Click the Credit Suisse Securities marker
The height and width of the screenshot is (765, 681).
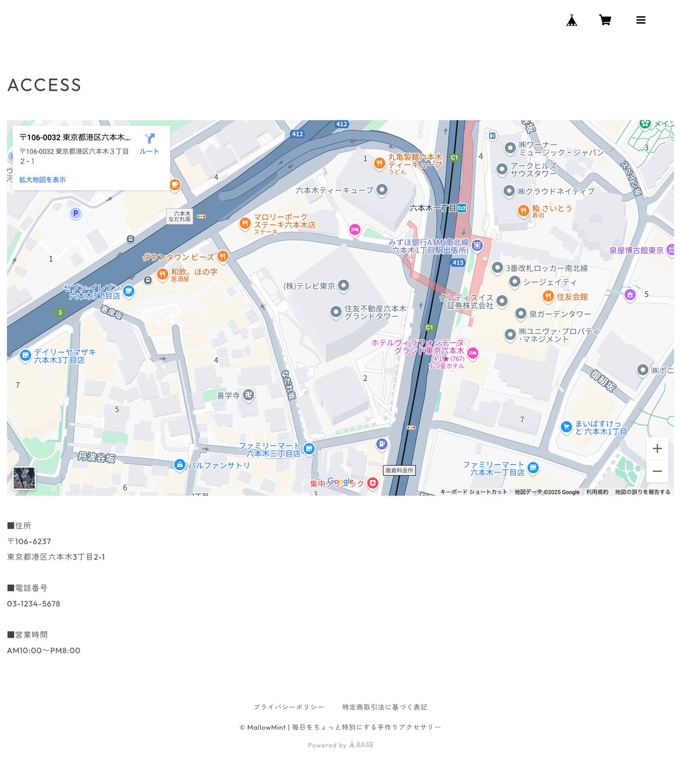[x=502, y=300]
